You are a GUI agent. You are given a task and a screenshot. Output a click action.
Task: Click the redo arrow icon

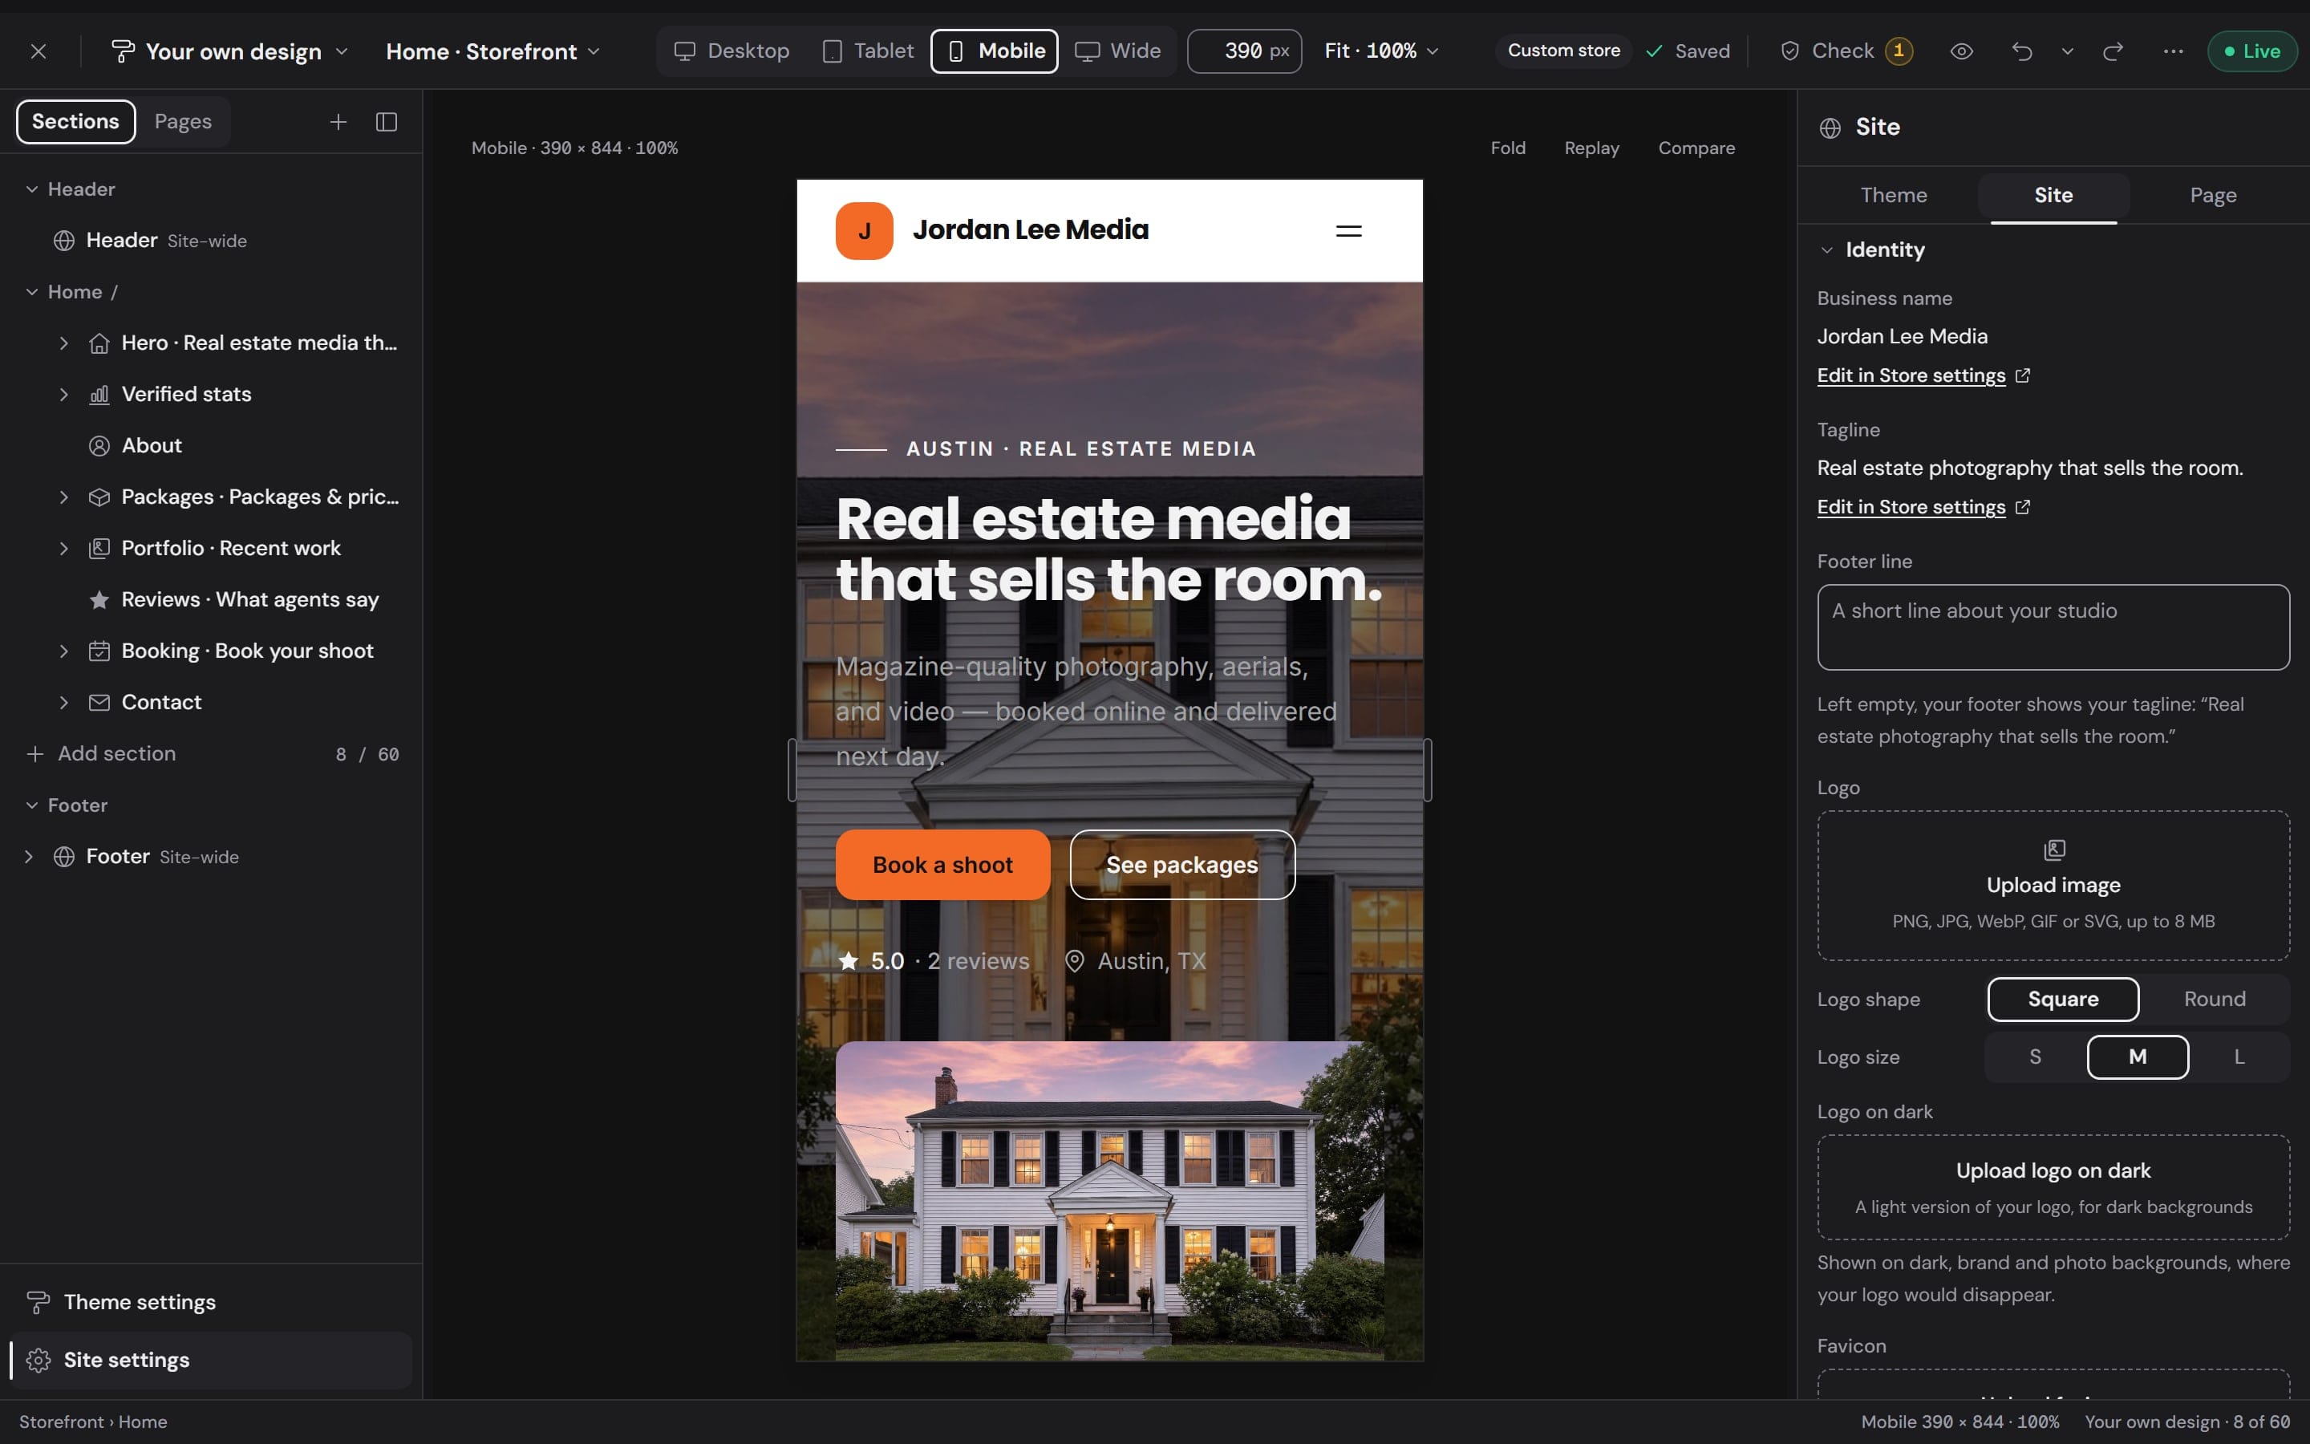coord(2113,51)
